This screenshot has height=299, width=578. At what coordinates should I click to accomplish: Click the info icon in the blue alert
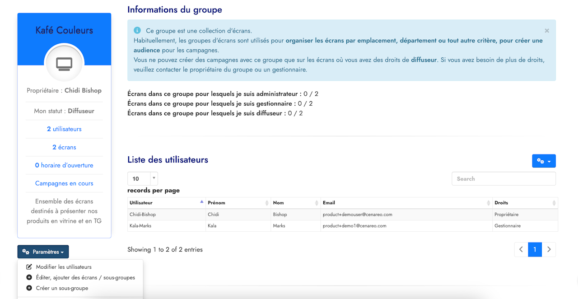(x=137, y=31)
